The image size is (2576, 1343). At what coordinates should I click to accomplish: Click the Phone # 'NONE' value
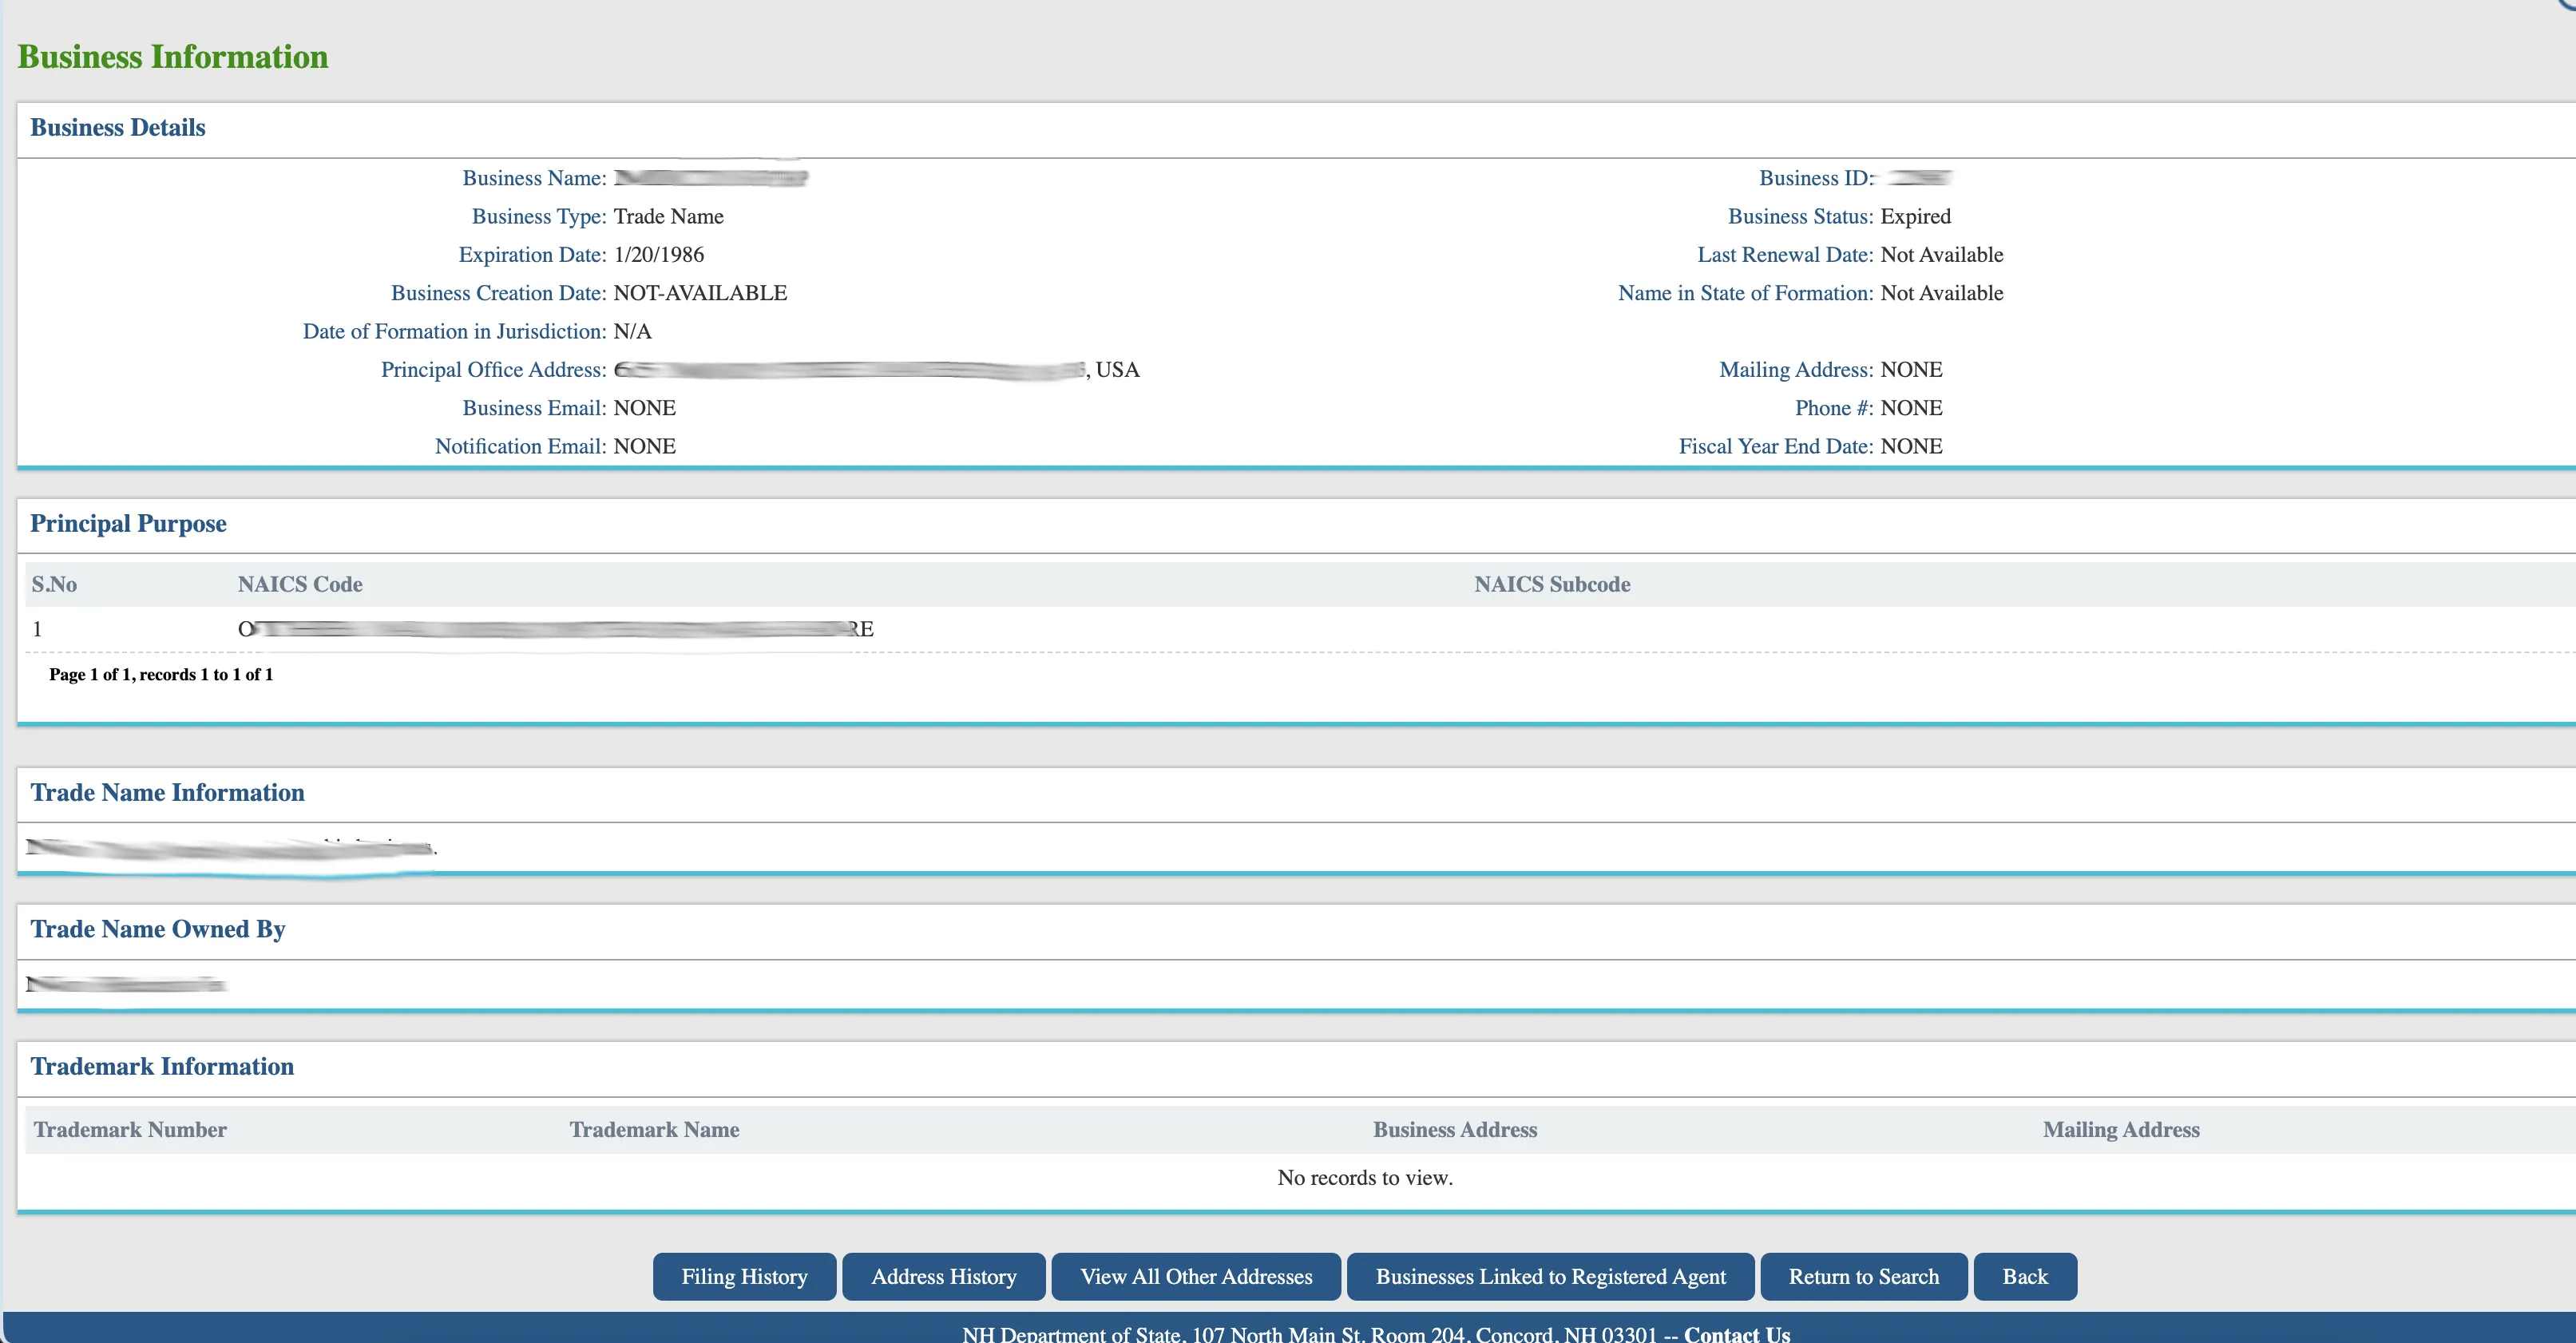[x=1911, y=408]
